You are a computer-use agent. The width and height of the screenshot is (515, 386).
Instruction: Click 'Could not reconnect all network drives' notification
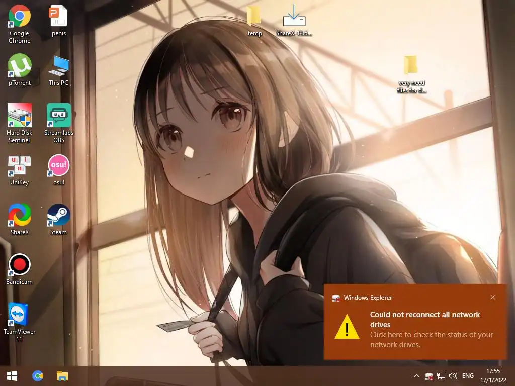(425, 319)
